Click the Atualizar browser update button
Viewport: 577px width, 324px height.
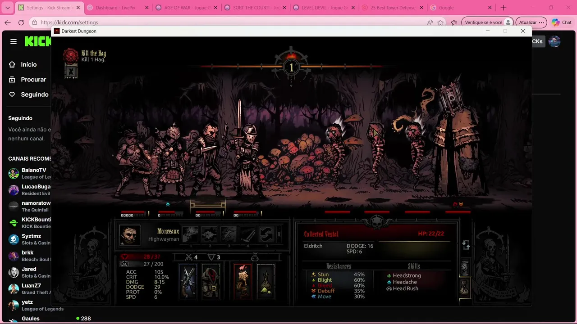coord(532,22)
